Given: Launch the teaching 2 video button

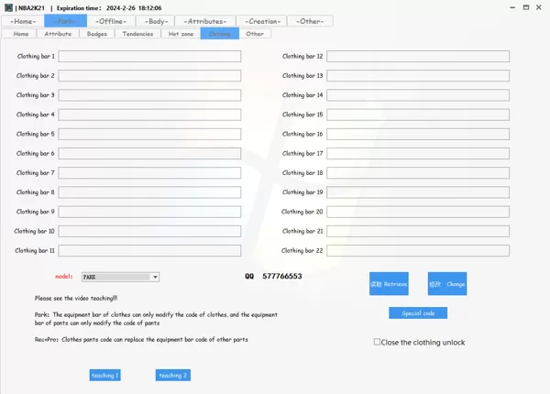Looking at the screenshot, I should 173,375.
